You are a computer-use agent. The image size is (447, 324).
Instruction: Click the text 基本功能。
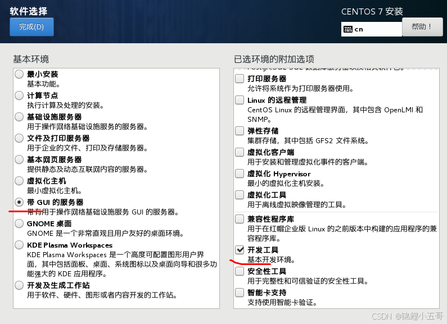tap(44, 84)
